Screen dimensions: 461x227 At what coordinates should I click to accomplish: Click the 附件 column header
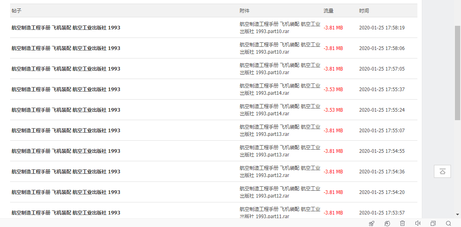point(245,11)
